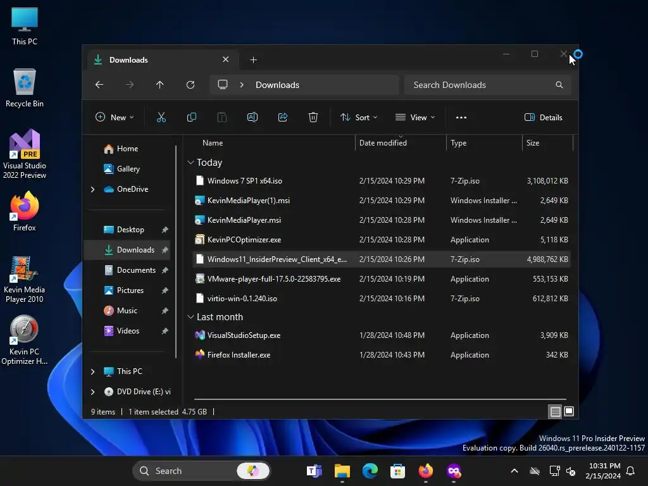Screen dimensions: 648x486
Task: Unpin Pictures via its pin icon
Action: coord(165,290)
